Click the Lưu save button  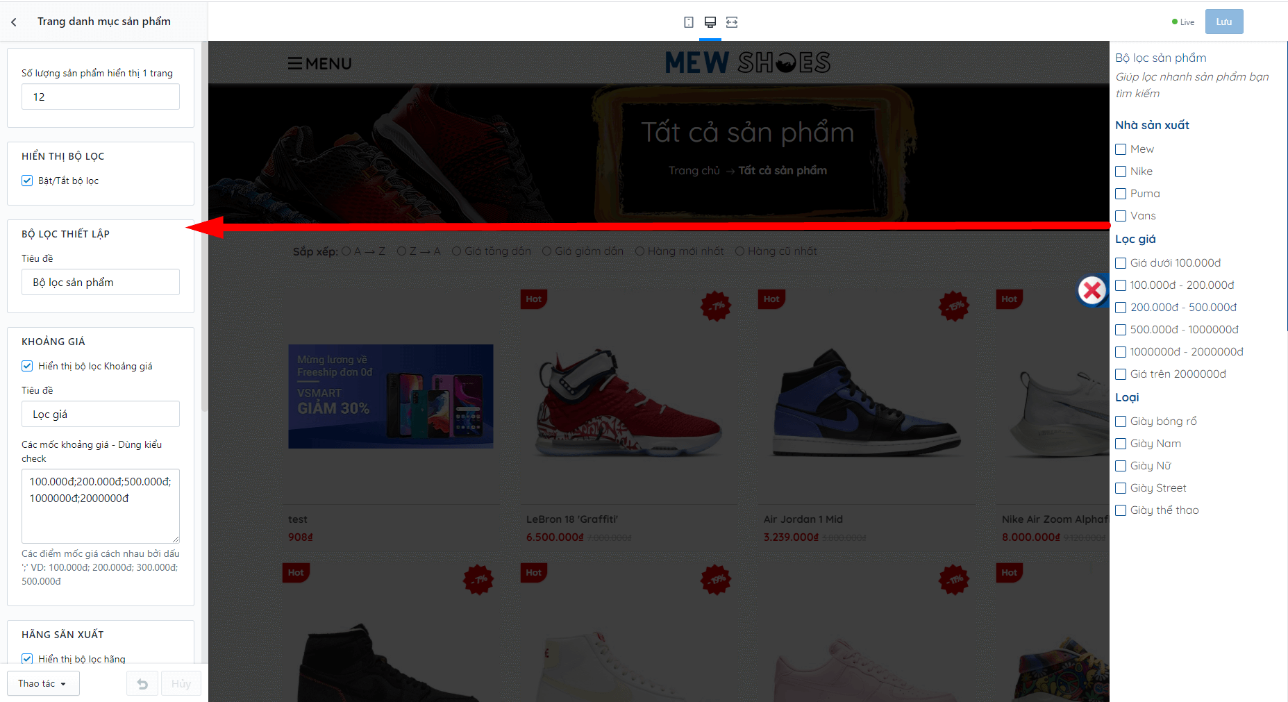pos(1224,22)
